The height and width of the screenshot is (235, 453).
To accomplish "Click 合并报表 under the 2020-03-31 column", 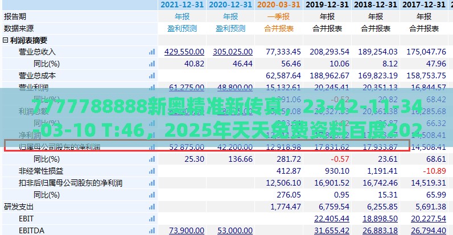I will pyautogui.click(x=279, y=28).
